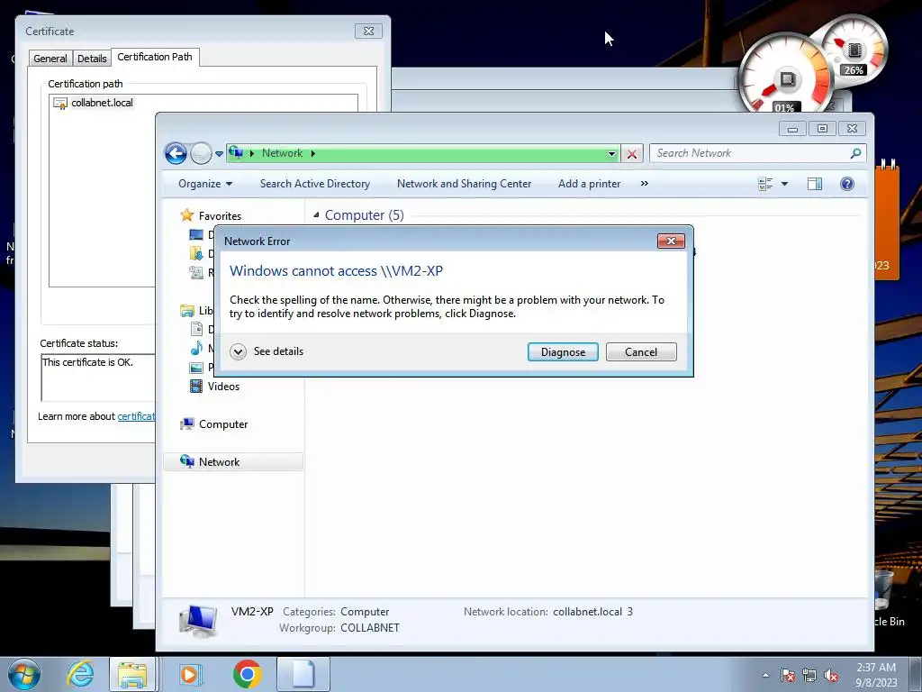Open the Windows Start menu

pos(24,674)
